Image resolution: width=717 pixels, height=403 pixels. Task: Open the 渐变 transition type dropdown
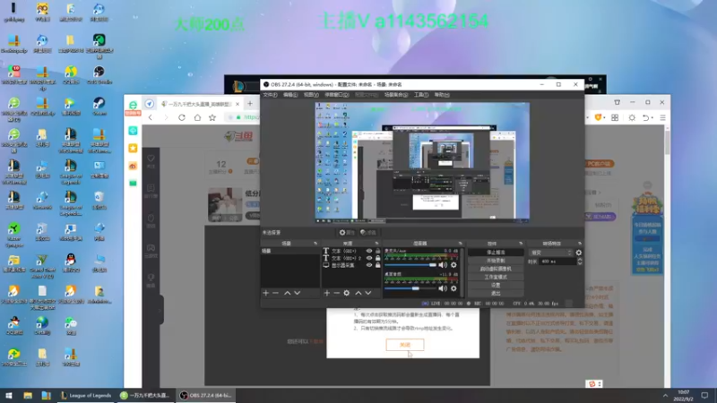coord(550,253)
